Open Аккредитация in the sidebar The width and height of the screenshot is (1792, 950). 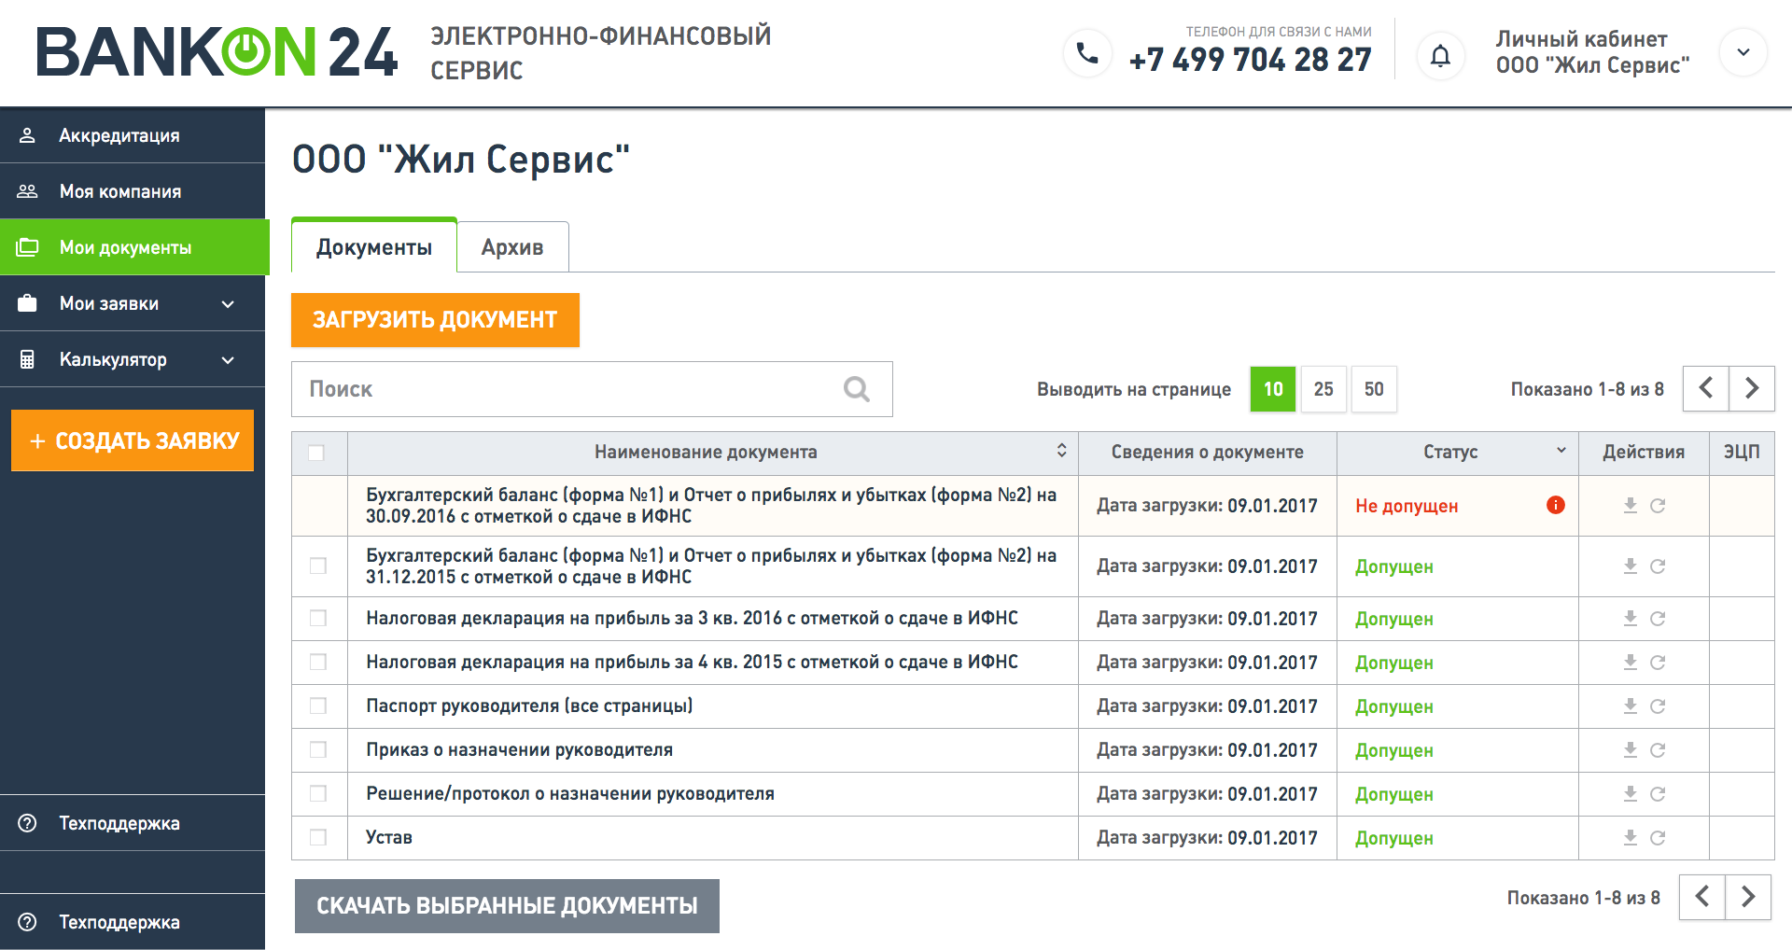[119, 135]
